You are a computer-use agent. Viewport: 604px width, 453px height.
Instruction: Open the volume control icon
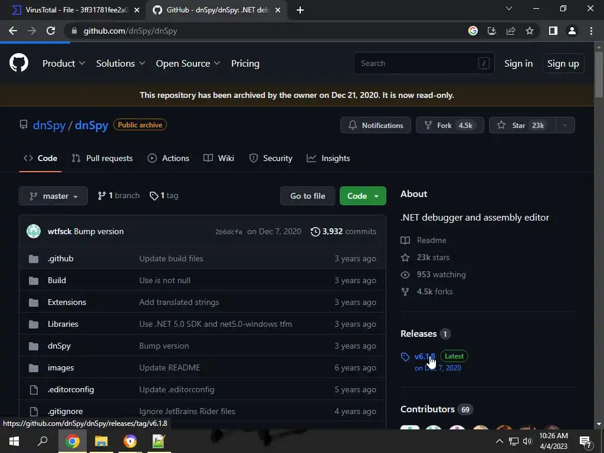coord(528,441)
